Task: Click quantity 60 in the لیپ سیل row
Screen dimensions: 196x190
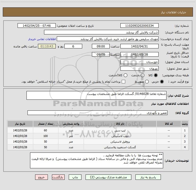Action: pos(46,130)
